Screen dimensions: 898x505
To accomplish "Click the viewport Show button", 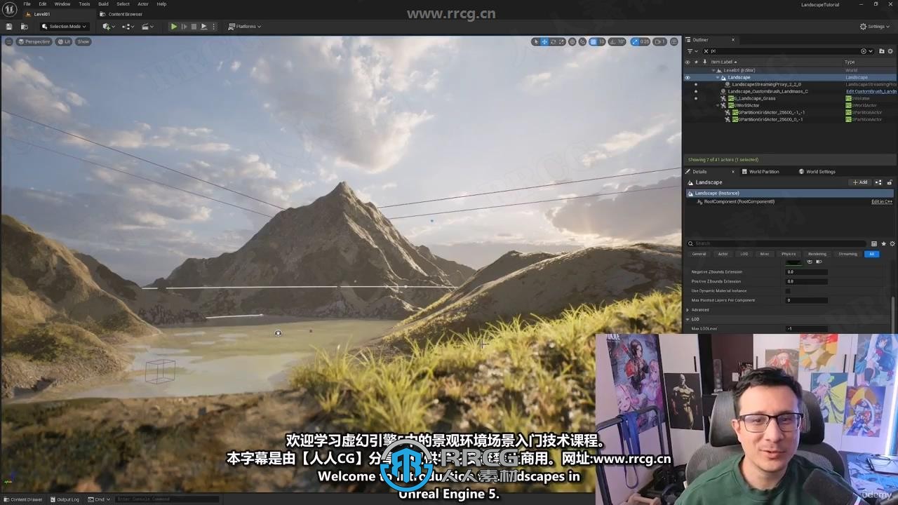I will coord(83,42).
